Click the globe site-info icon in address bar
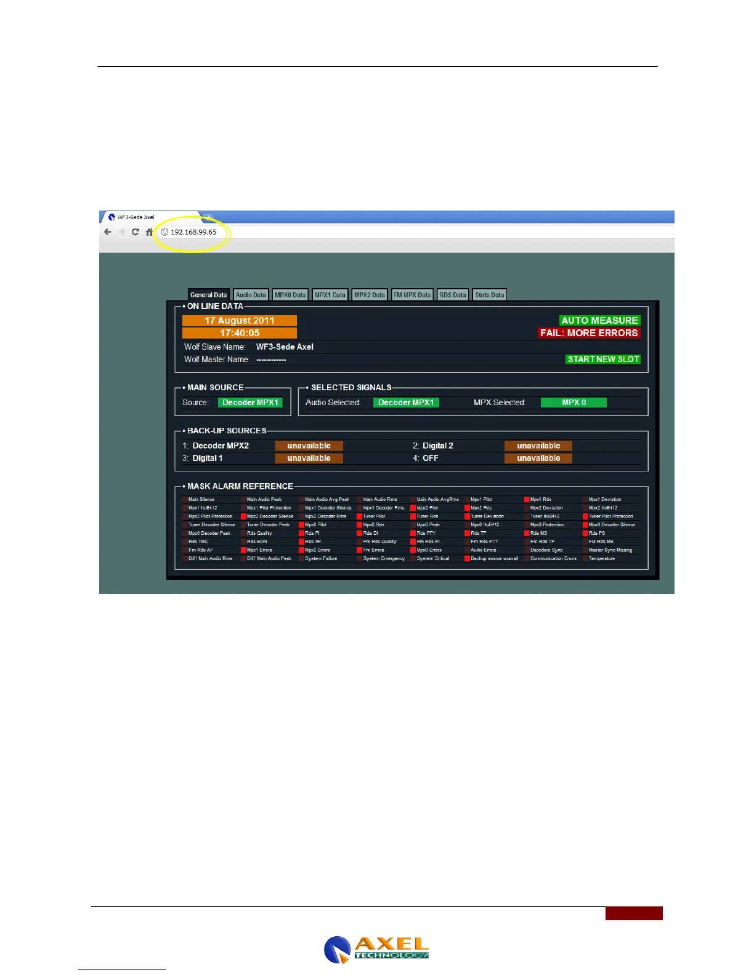This screenshot has width=754, height=975. click(x=164, y=232)
